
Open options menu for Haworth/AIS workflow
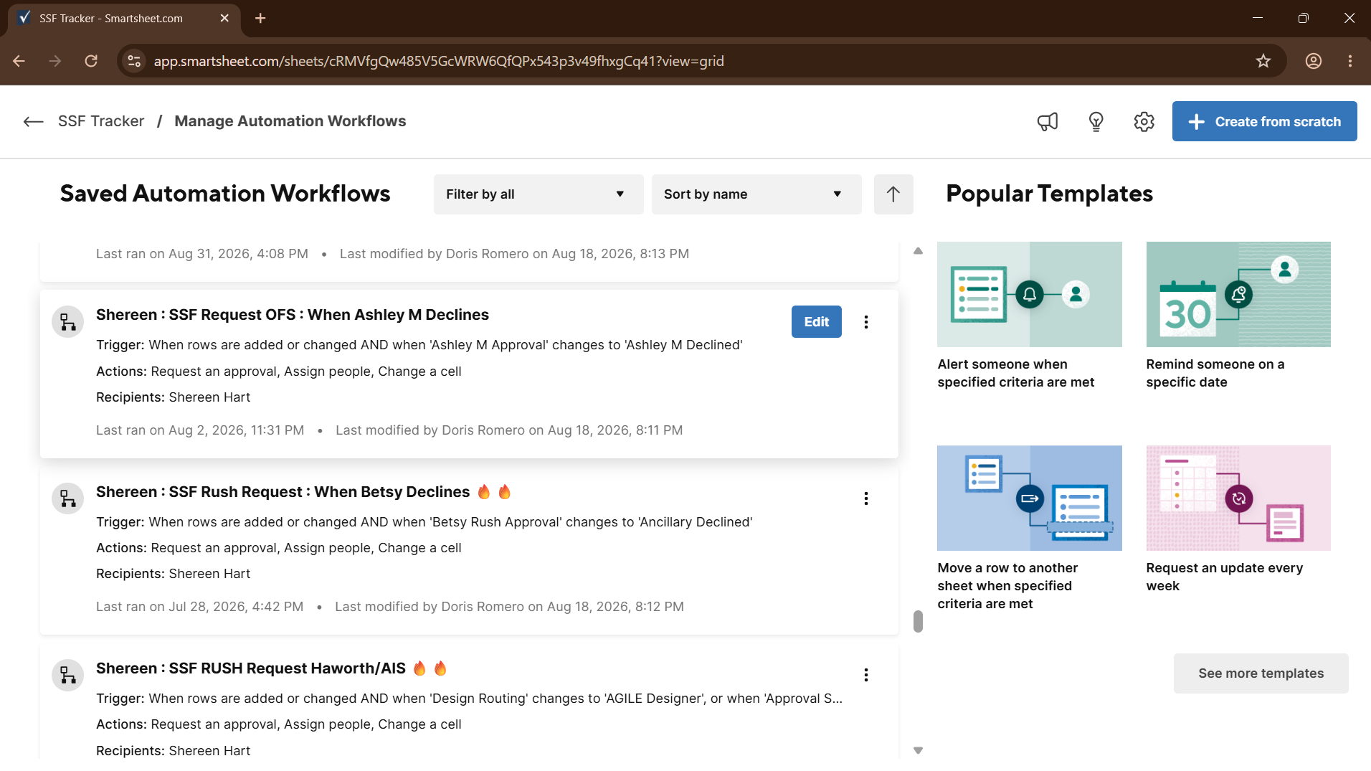coord(866,675)
